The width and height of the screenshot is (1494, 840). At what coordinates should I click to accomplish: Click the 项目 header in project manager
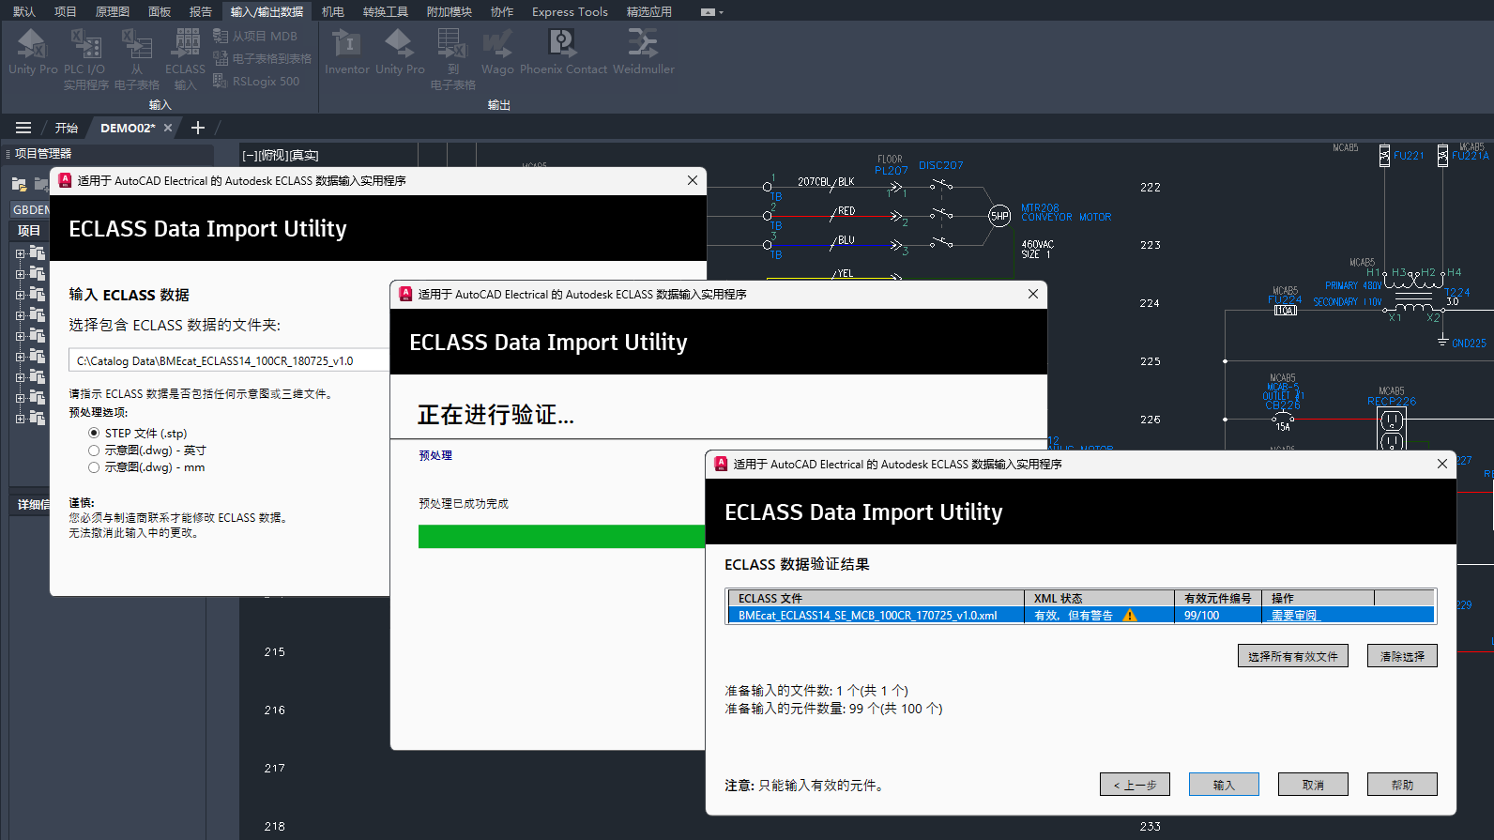(29, 231)
